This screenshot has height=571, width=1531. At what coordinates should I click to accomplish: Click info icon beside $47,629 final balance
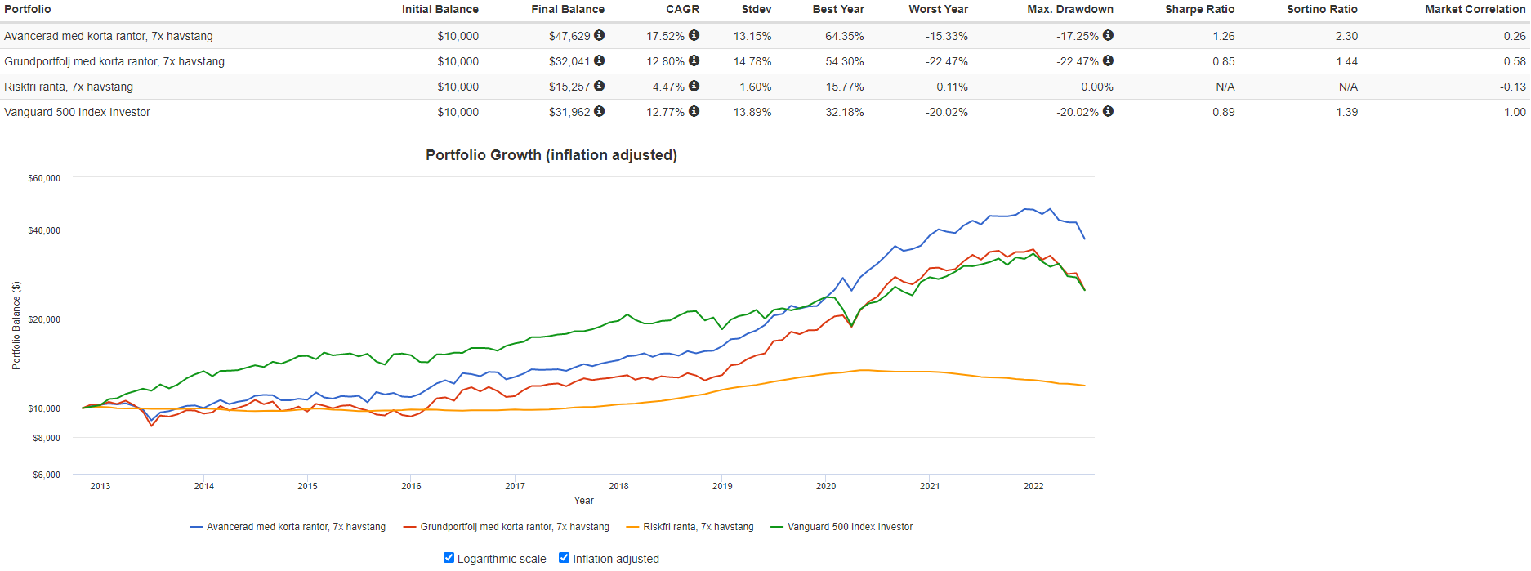pos(599,35)
